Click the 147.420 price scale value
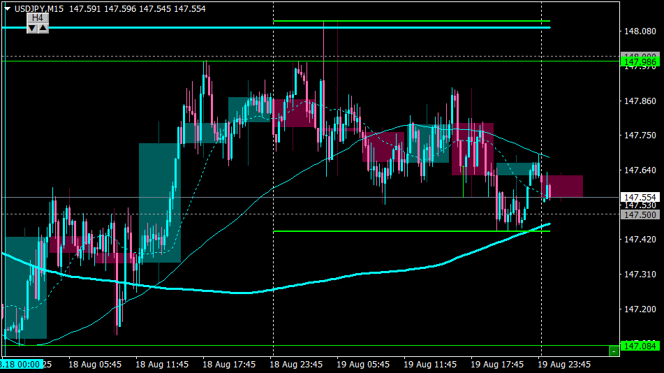 tap(640, 240)
